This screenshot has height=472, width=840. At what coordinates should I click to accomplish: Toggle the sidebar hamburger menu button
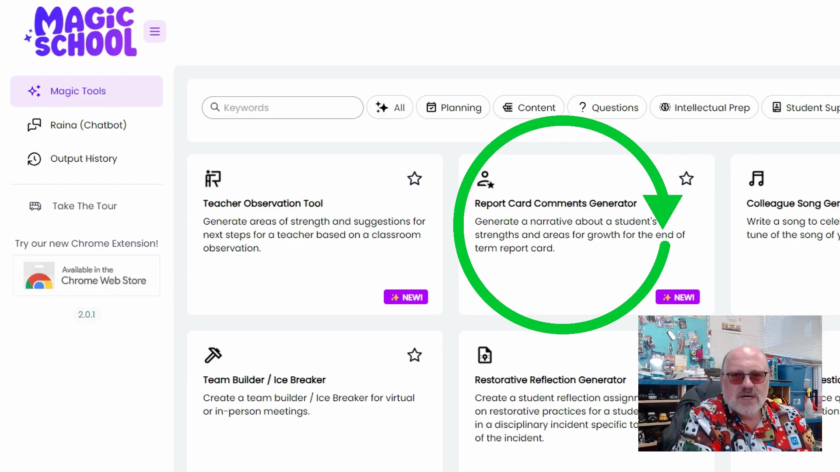pyautogui.click(x=155, y=31)
